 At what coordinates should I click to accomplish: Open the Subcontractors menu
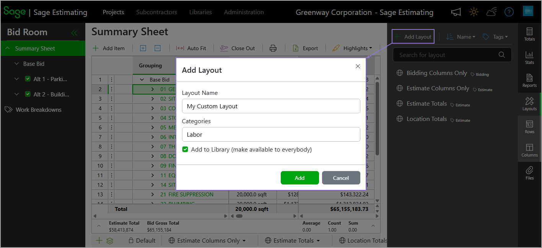point(156,12)
